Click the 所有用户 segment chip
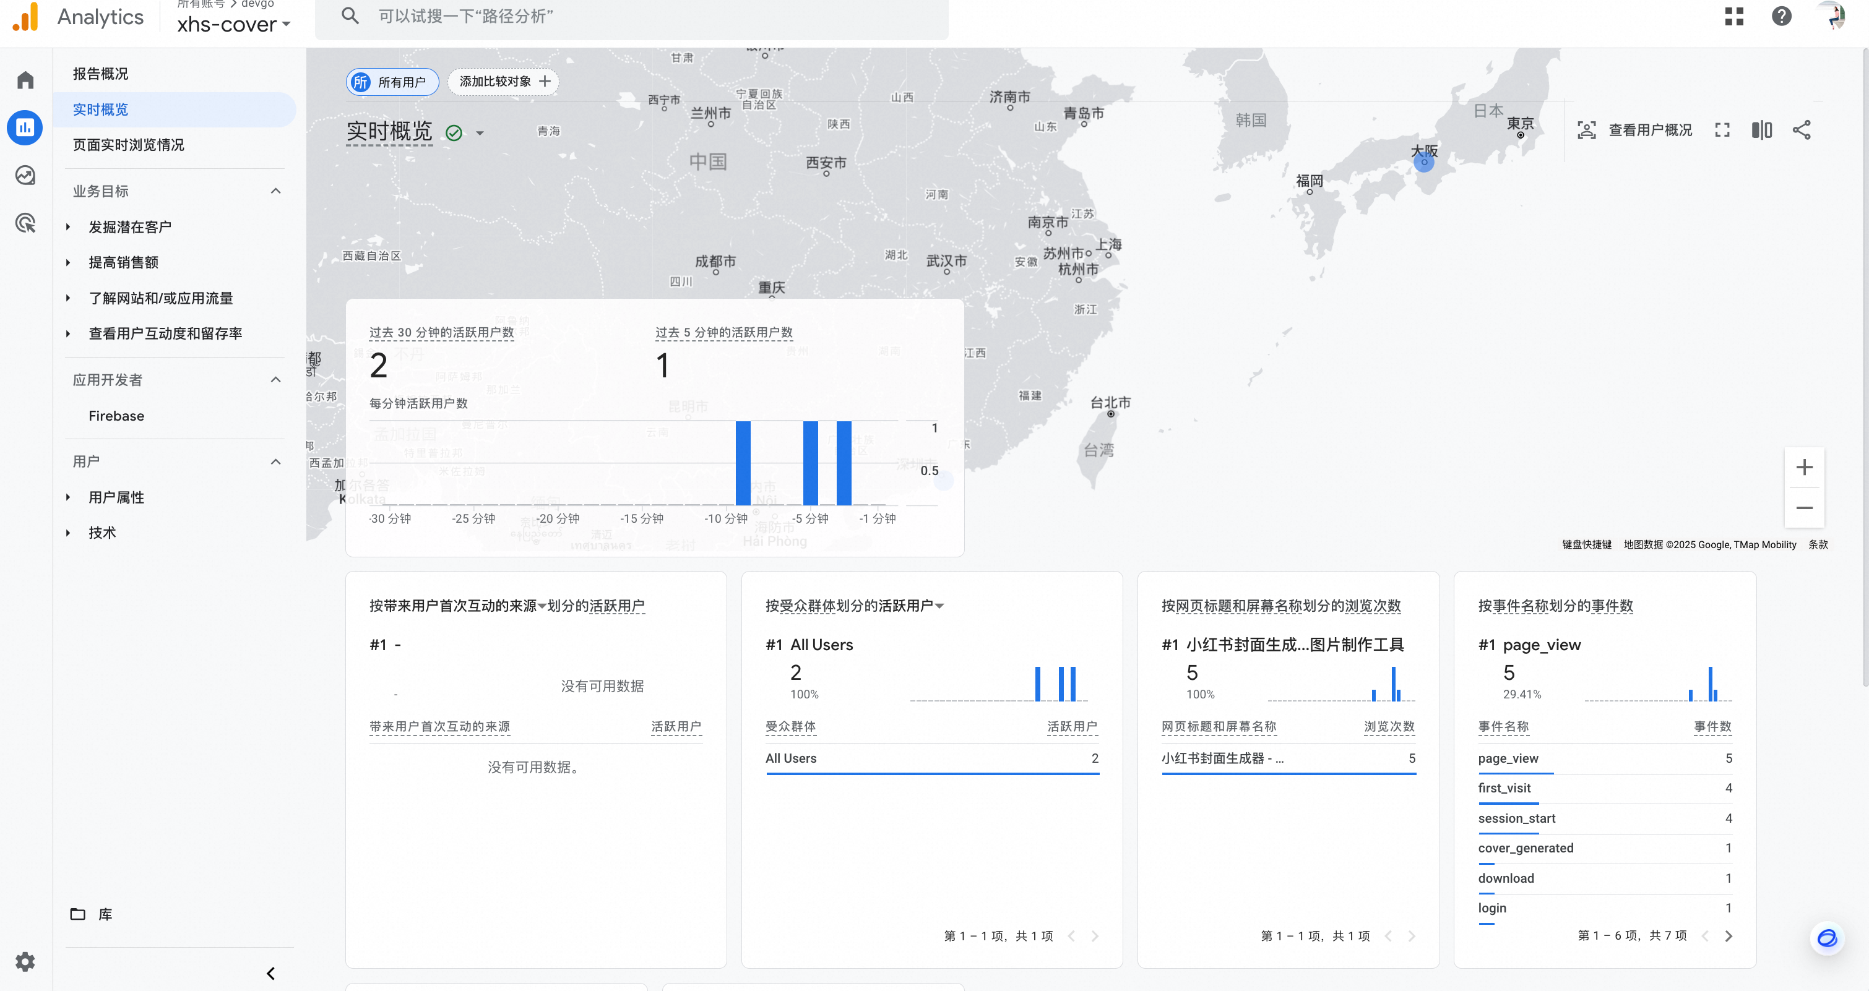Screen dimensions: 1869x991 click(x=392, y=82)
